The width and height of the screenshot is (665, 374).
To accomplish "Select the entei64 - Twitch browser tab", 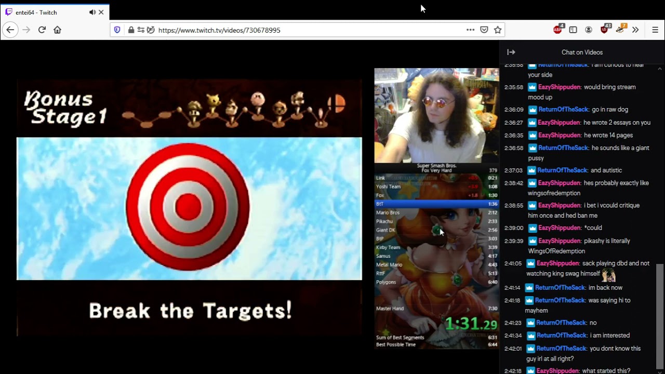I will (55, 12).
